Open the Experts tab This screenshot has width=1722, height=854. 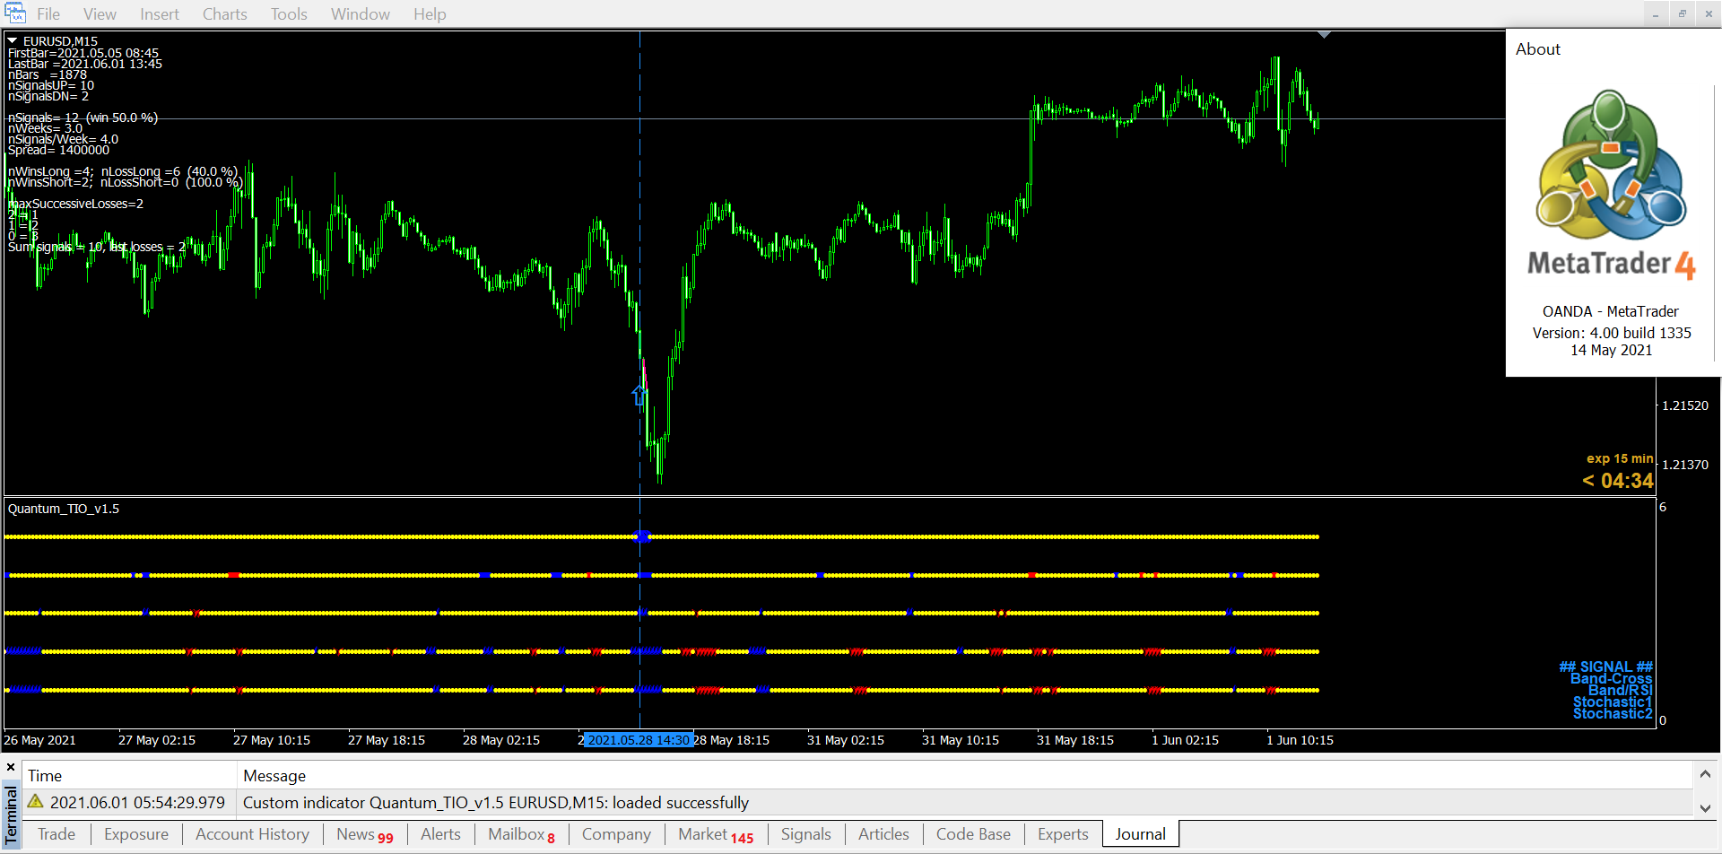[1063, 834]
